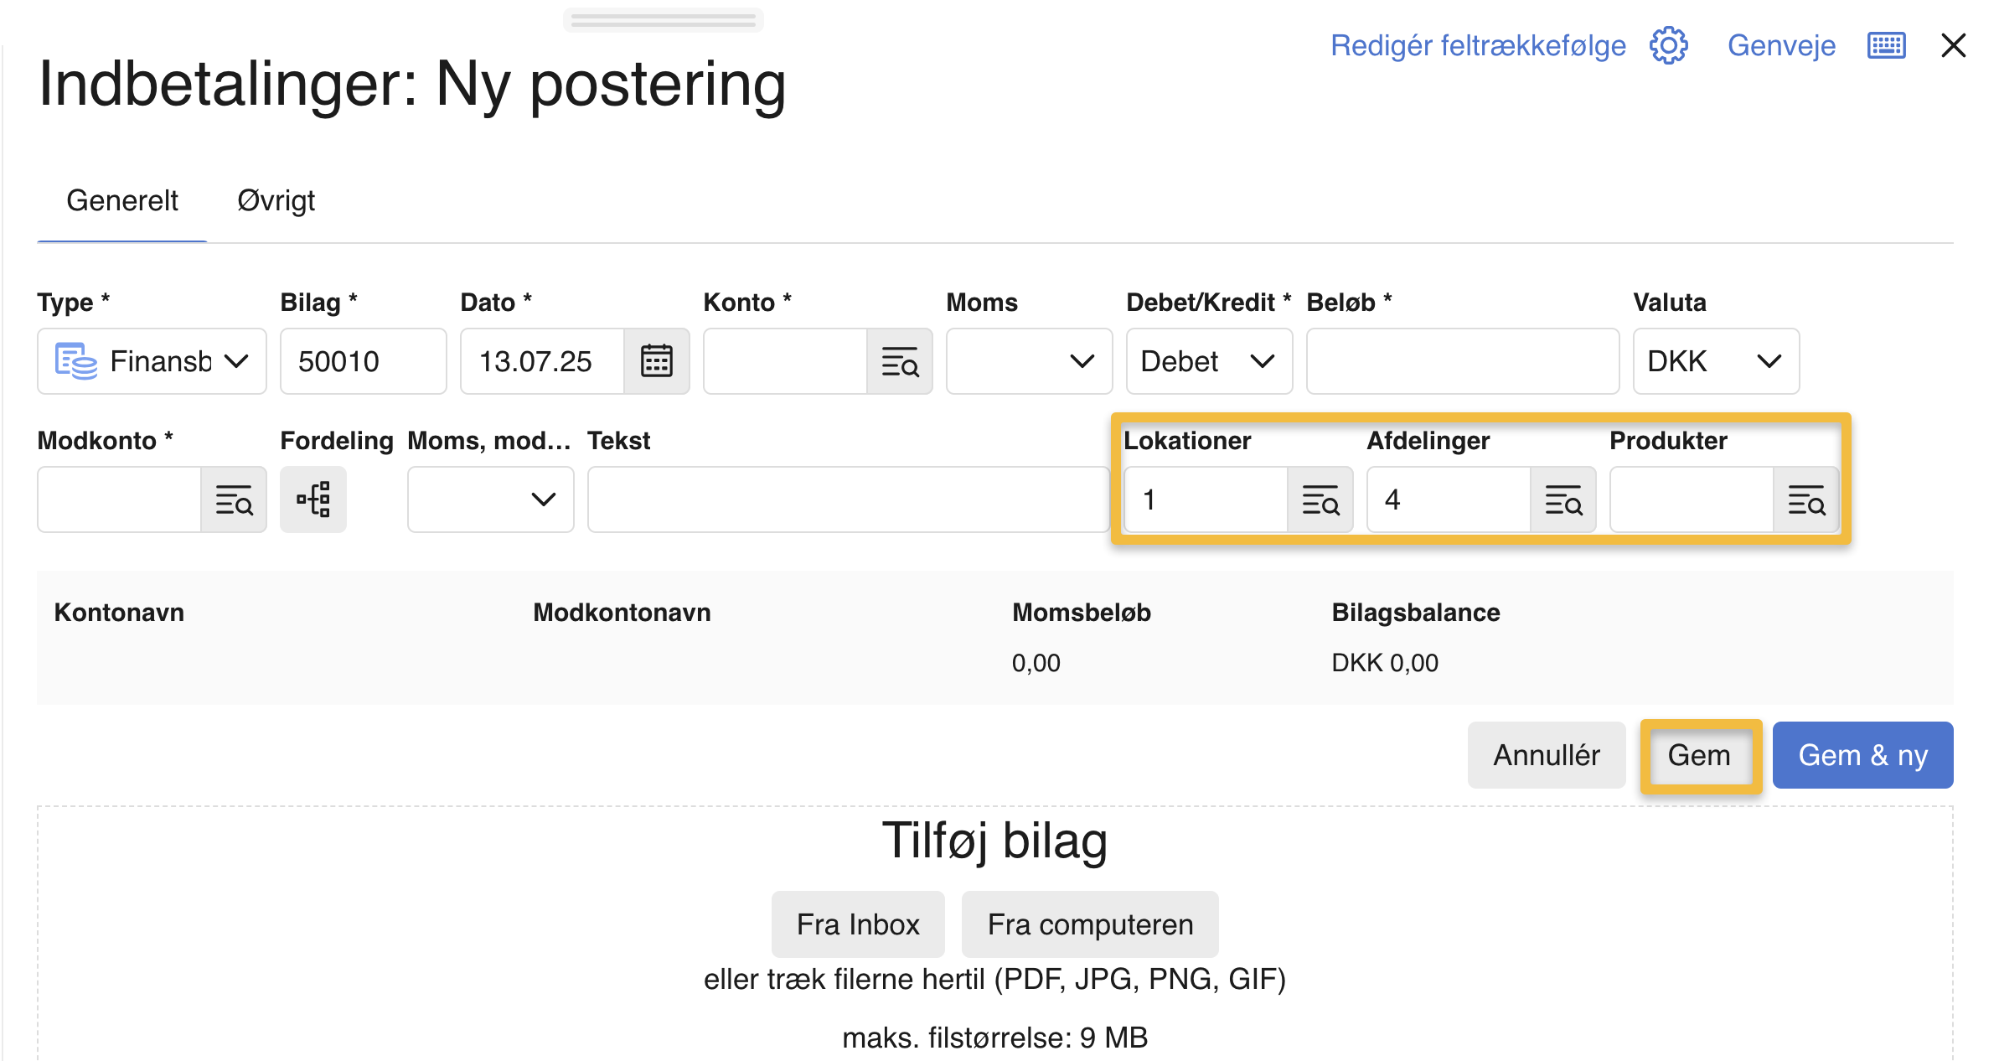Click the Redigér feltrækkefølge link

pyautogui.click(x=1478, y=45)
